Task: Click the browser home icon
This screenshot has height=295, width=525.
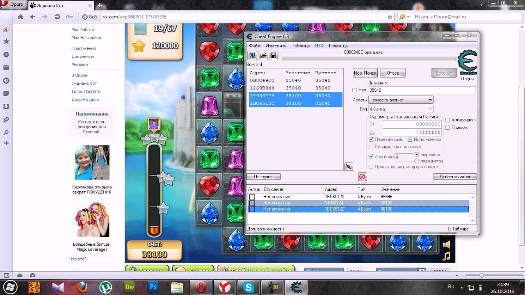Action: click(20, 17)
